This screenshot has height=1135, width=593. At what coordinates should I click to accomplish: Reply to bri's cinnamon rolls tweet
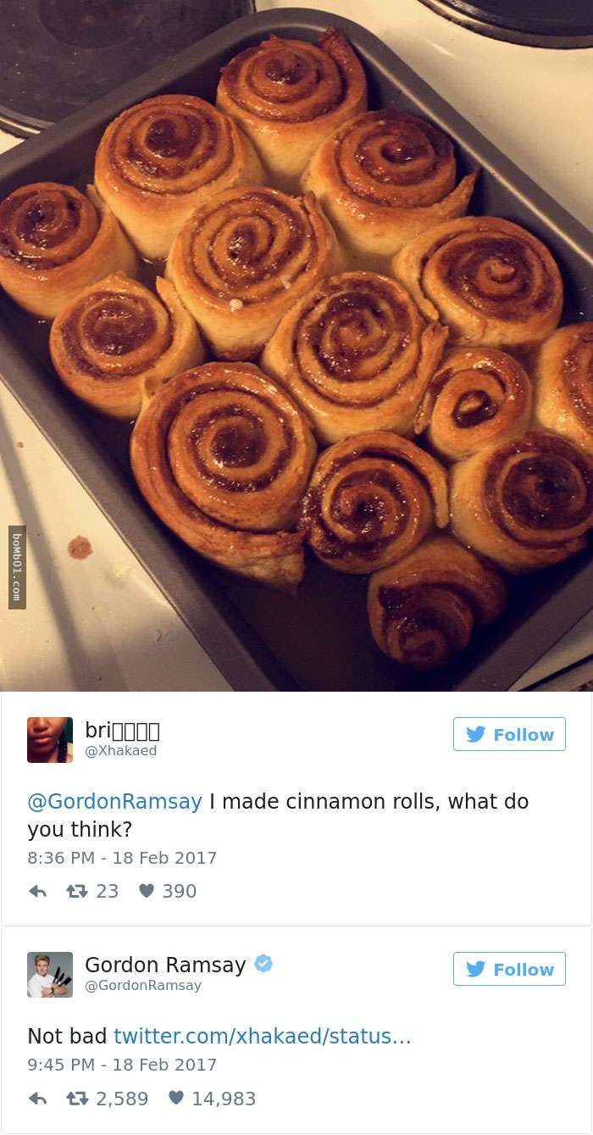[x=37, y=892]
